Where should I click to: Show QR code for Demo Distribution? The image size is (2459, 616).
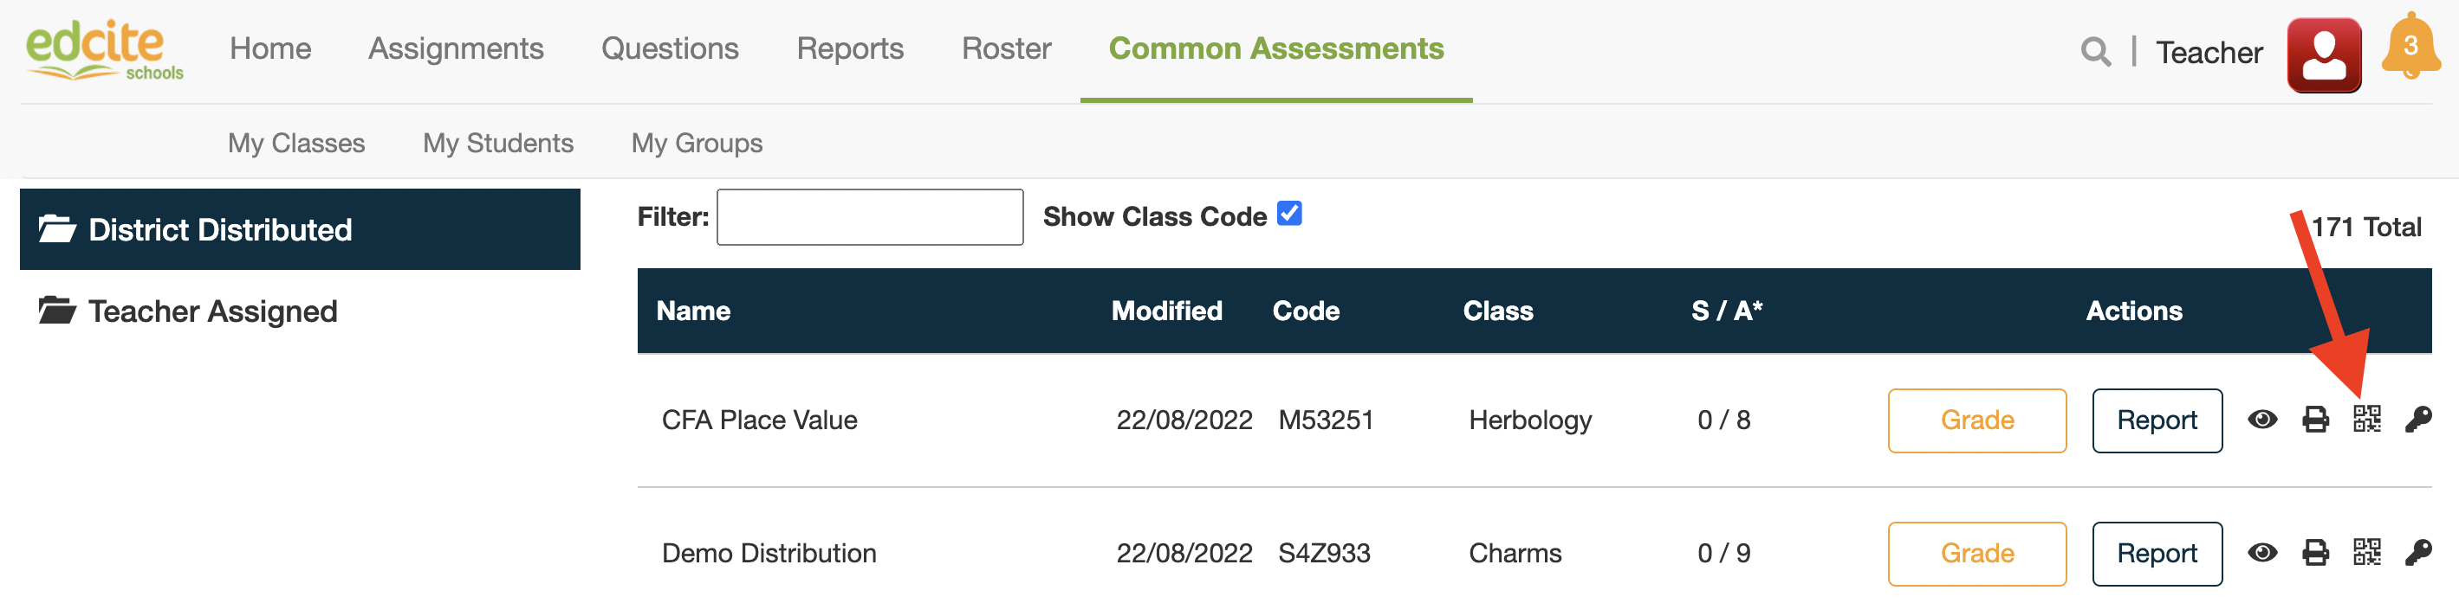point(2366,553)
